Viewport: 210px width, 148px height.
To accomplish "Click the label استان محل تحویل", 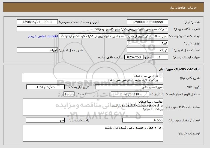I will tap(187, 50).
